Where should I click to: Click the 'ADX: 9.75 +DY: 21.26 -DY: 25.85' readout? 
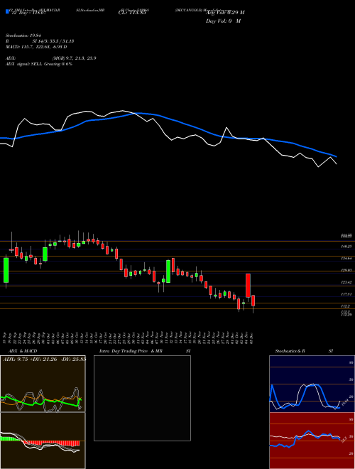[x=44, y=359]
